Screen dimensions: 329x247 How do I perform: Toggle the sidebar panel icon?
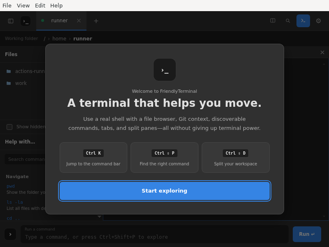coord(11,21)
